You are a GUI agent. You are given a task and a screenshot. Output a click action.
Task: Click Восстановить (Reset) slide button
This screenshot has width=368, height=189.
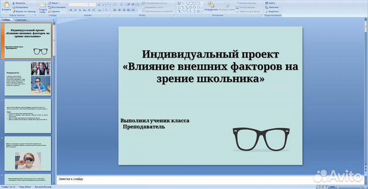[x=57, y=7]
